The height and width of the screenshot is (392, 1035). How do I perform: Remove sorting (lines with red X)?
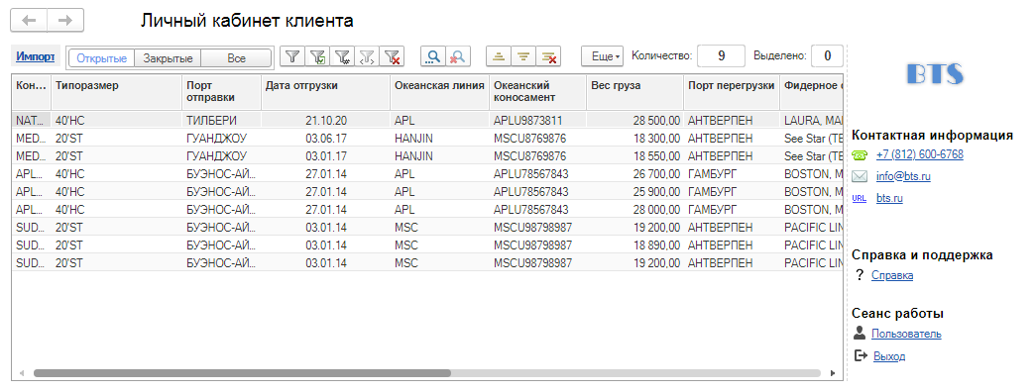coord(548,57)
